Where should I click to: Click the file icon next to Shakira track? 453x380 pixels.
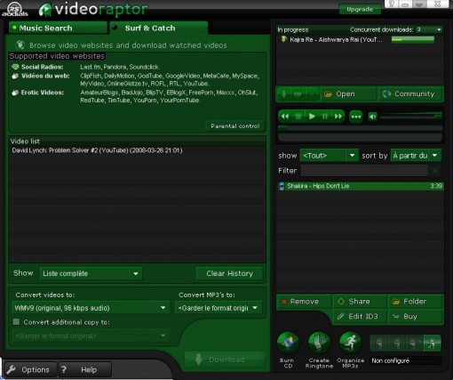pyautogui.click(x=282, y=186)
